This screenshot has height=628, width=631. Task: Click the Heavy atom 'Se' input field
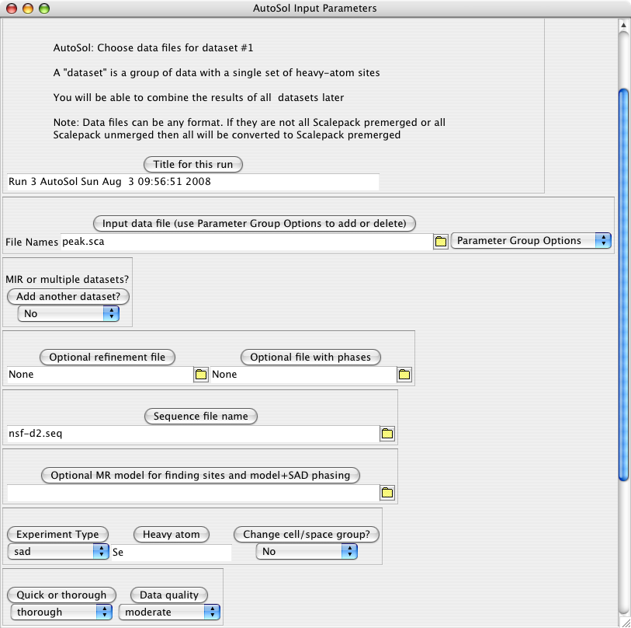171,553
